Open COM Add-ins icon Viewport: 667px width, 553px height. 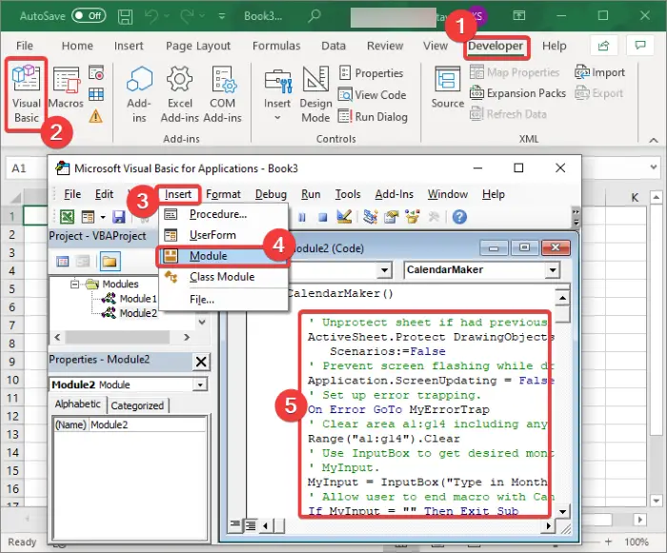click(x=222, y=94)
